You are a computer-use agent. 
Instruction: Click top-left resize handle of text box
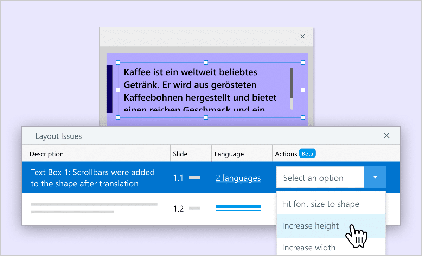click(x=118, y=63)
